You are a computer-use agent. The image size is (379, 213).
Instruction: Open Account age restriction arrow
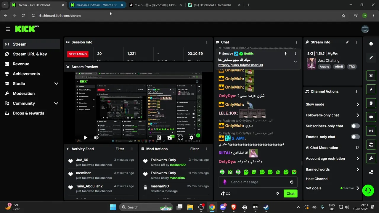coord(358,159)
